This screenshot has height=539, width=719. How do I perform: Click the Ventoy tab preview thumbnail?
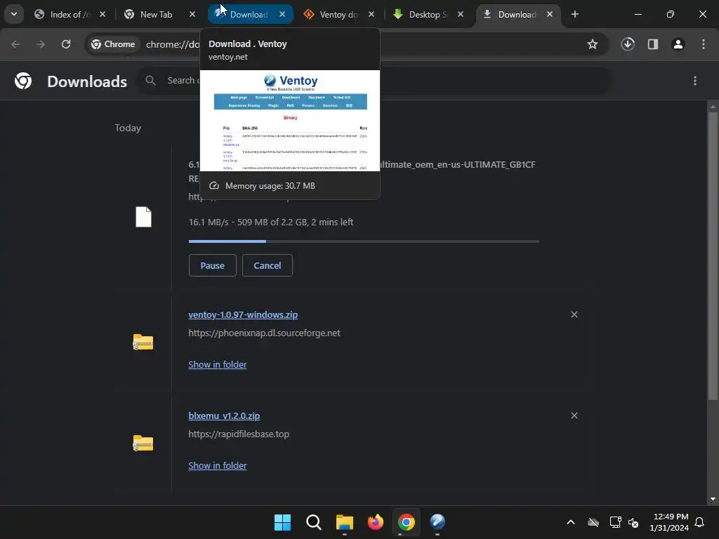pyautogui.click(x=290, y=121)
